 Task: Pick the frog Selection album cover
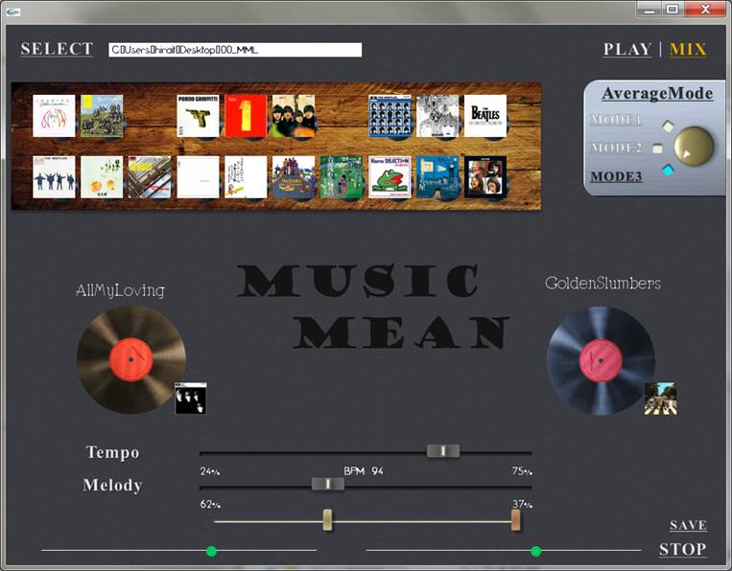(390, 177)
